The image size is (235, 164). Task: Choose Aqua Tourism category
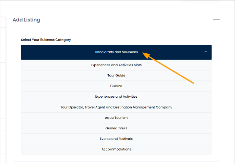pyautogui.click(x=116, y=117)
